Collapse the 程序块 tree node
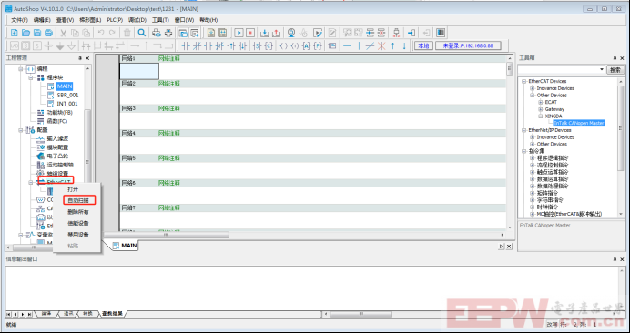The image size is (630, 333). click(31, 77)
